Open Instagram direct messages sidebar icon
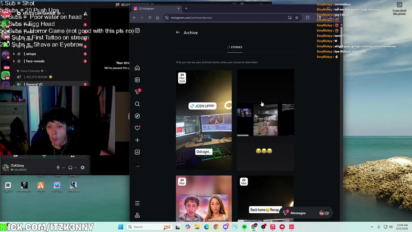The image size is (412, 232). (x=137, y=92)
